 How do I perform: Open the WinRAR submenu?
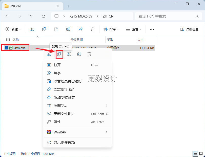[76, 132]
